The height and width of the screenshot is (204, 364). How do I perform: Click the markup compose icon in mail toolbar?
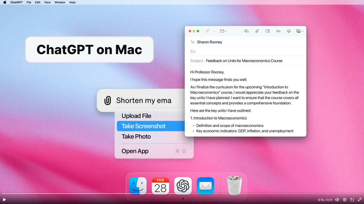point(268,31)
